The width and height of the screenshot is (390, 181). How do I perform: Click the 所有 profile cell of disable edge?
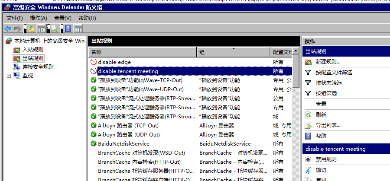(278, 62)
